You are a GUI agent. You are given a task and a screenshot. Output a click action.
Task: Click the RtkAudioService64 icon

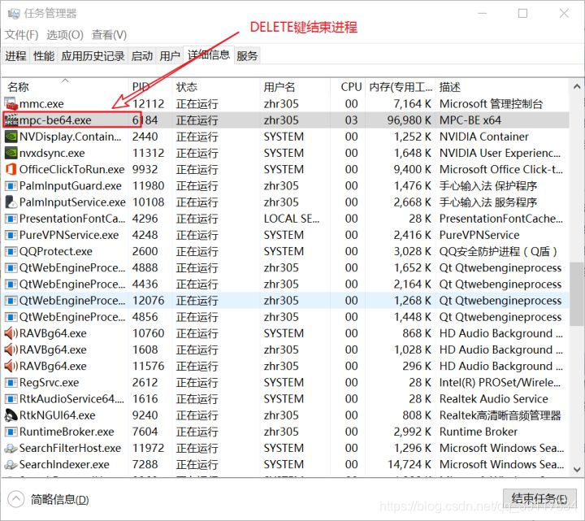tap(11, 399)
